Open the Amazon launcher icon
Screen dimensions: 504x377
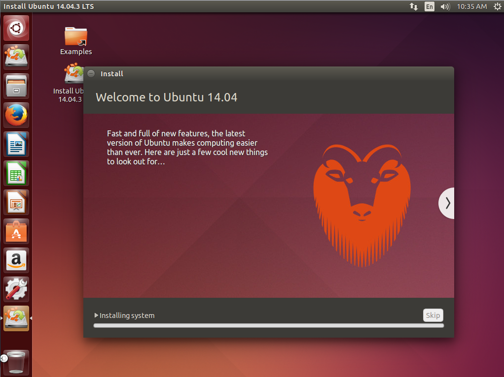(x=16, y=260)
